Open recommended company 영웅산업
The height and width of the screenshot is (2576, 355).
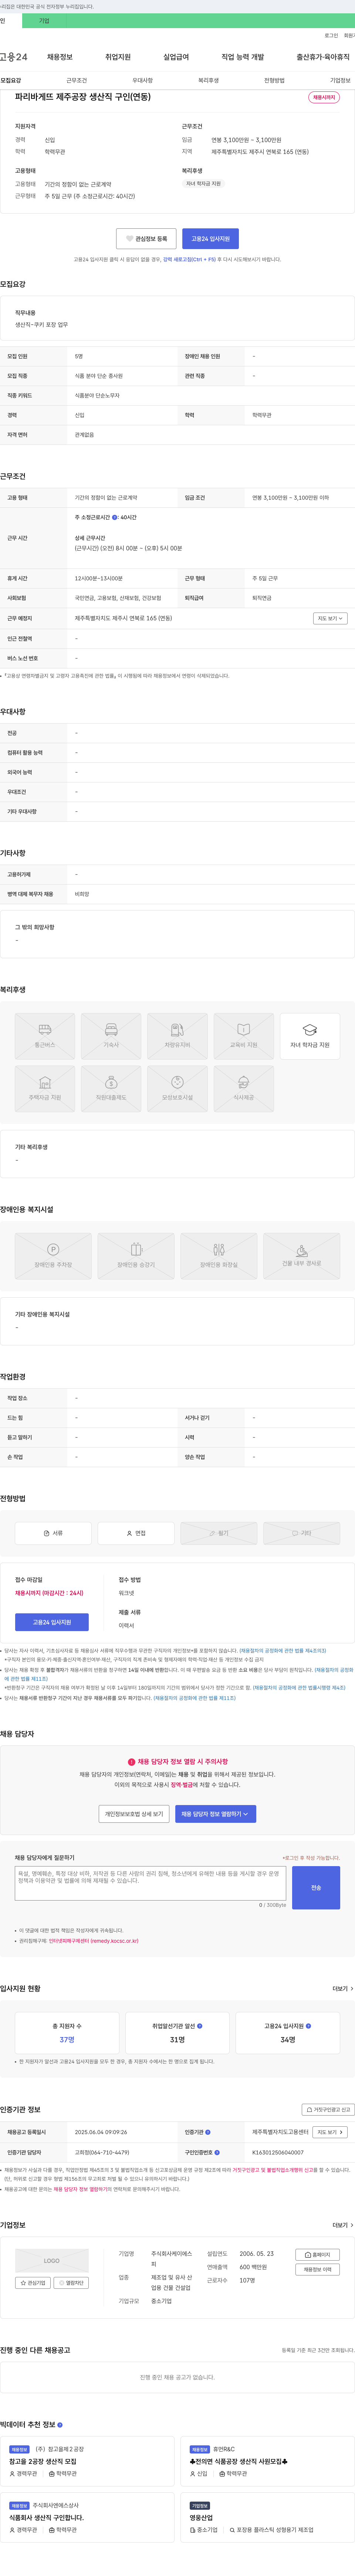[x=201, y=2518]
